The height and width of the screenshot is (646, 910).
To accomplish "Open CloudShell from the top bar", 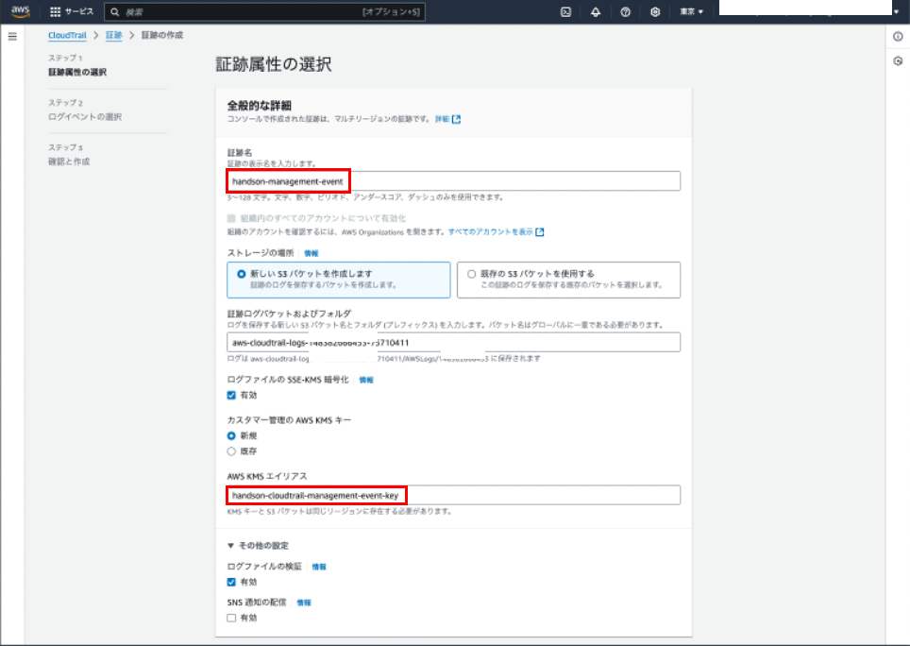I will point(565,11).
